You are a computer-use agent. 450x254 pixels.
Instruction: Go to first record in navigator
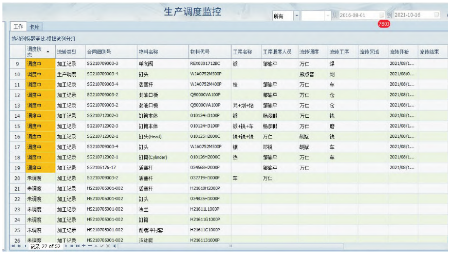click(x=13, y=246)
